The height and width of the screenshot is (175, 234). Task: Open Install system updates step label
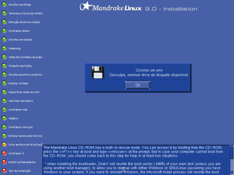(x=22, y=162)
